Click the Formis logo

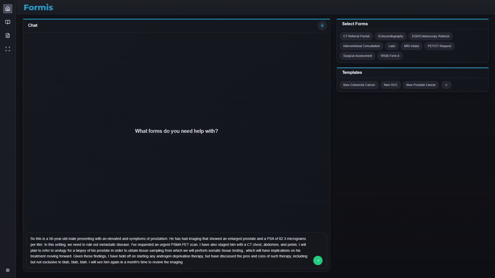(x=38, y=7)
